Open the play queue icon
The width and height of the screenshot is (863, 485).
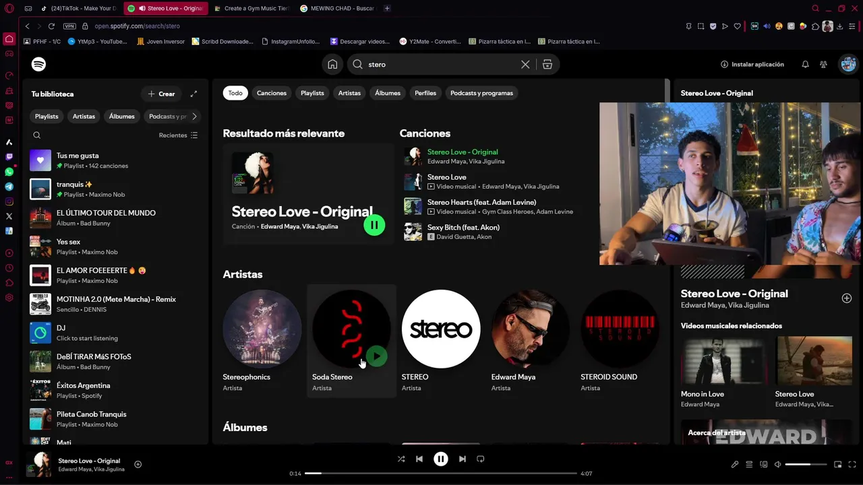tap(749, 464)
